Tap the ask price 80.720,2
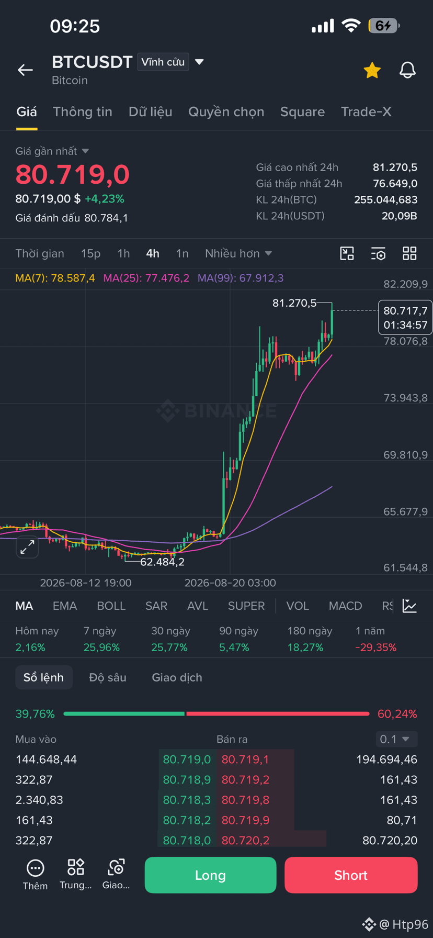The height and width of the screenshot is (938, 433). tap(245, 840)
